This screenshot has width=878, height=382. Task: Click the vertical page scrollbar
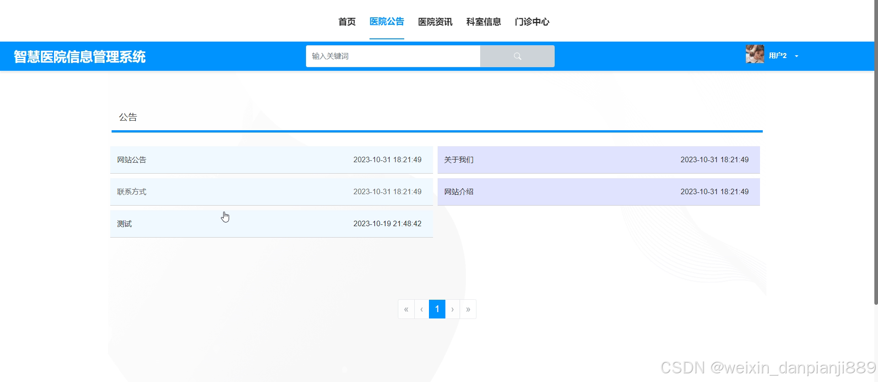pyautogui.click(x=876, y=152)
